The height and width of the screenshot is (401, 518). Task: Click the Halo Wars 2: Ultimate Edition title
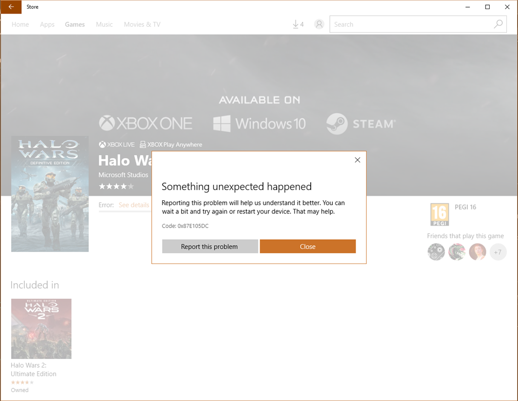[x=33, y=370]
